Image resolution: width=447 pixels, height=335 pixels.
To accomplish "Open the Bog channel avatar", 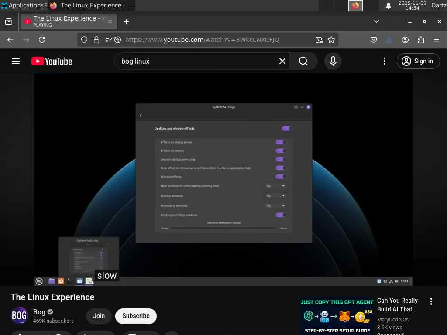I will (x=19, y=316).
